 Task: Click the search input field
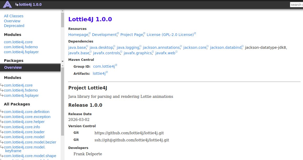point(296,4)
